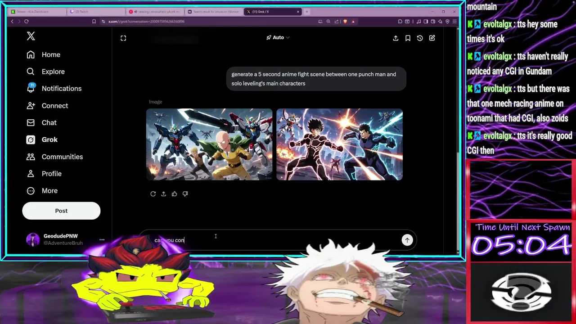Reload the current page

coord(27,21)
